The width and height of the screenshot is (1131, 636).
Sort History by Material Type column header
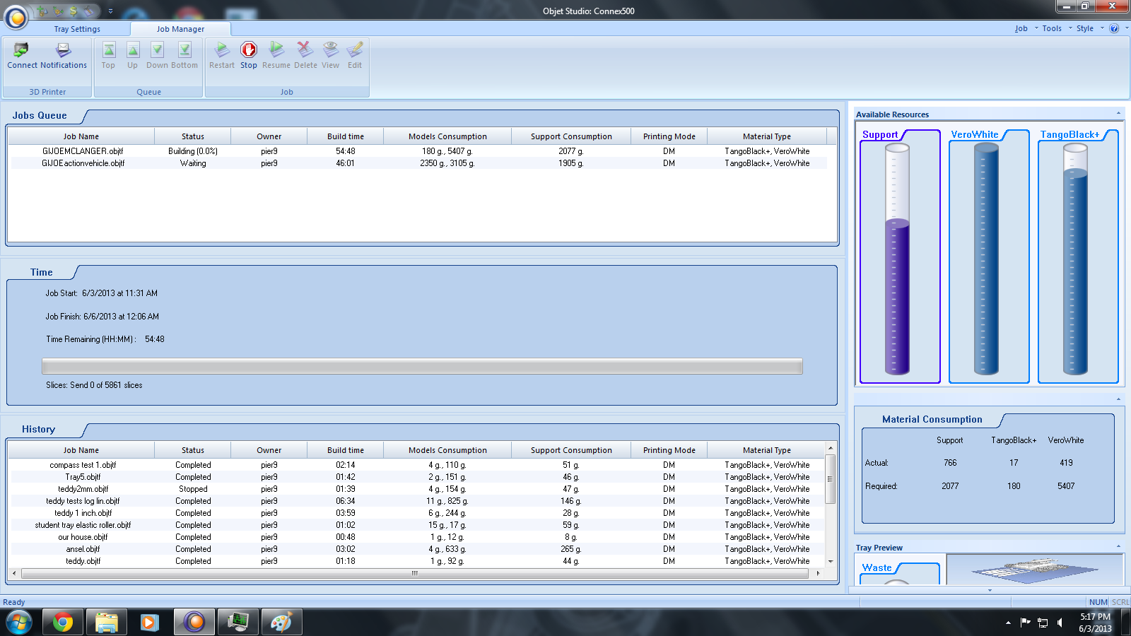(x=767, y=450)
